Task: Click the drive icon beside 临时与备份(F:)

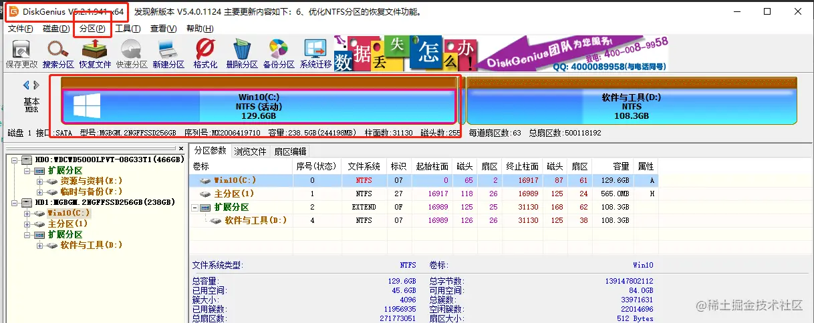Action: pyautogui.click(x=52, y=192)
